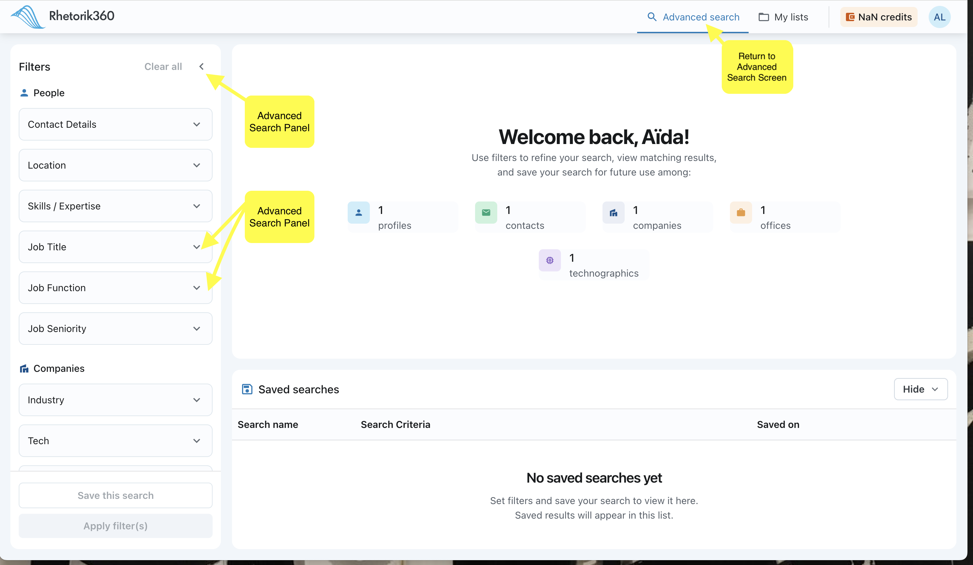
Task: Expand the Tech filter
Action: point(115,441)
